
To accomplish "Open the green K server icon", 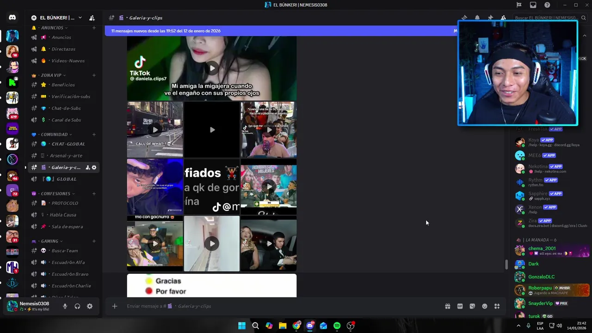I will coord(12,82).
